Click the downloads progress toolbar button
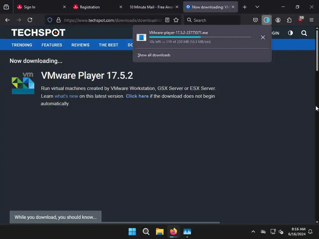Screen dimensions: 319x239 pos(267,20)
